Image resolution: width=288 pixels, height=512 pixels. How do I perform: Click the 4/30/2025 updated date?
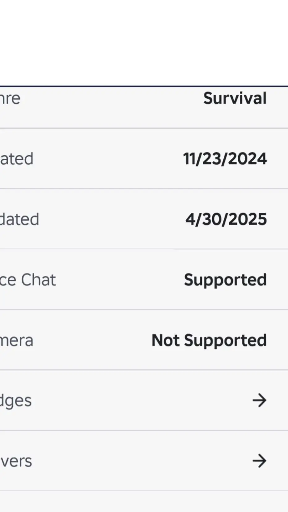pos(226,219)
